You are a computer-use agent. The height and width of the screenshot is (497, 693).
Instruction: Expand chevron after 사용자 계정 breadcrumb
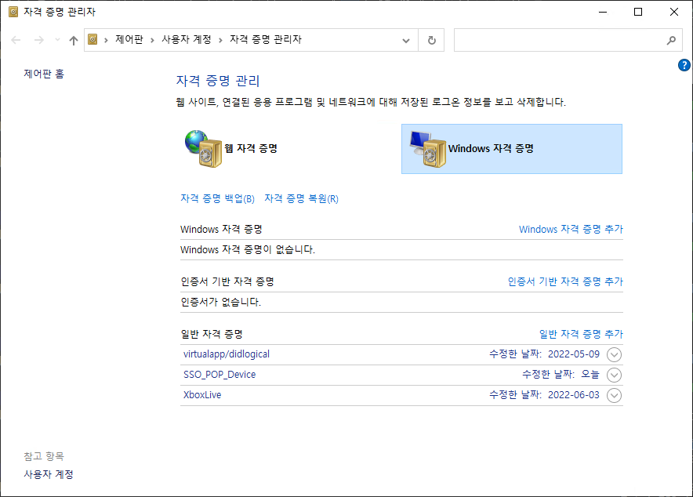pyautogui.click(x=220, y=40)
